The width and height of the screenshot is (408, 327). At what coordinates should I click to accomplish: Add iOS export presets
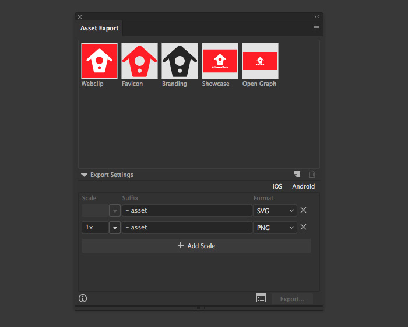click(277, 186)
